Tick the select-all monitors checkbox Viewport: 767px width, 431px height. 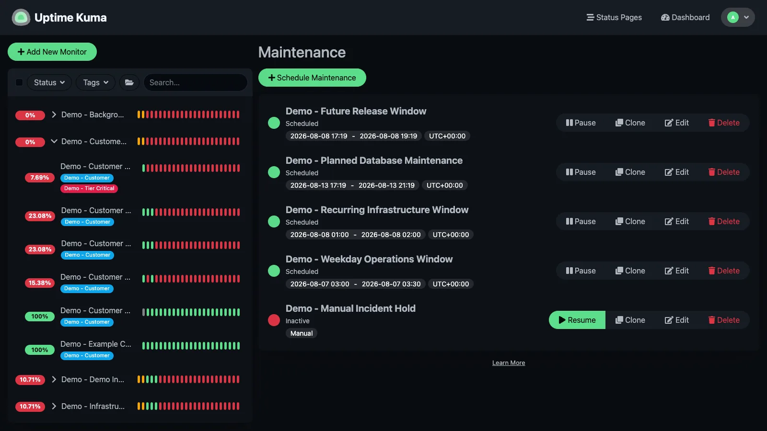tap(19, 82)
